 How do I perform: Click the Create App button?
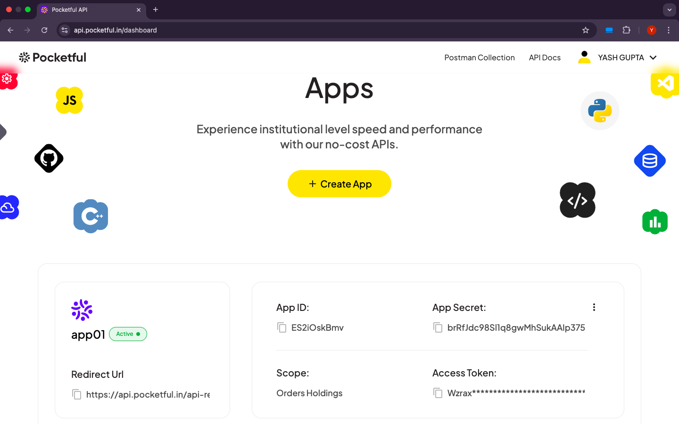click(339, 184)
